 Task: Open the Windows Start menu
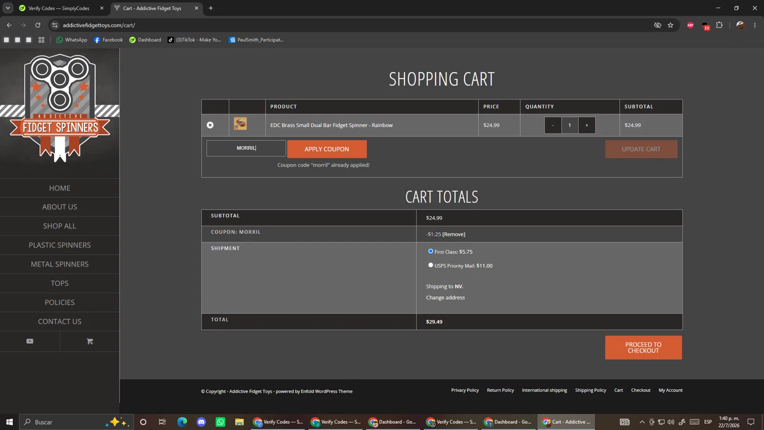[9, 422]
